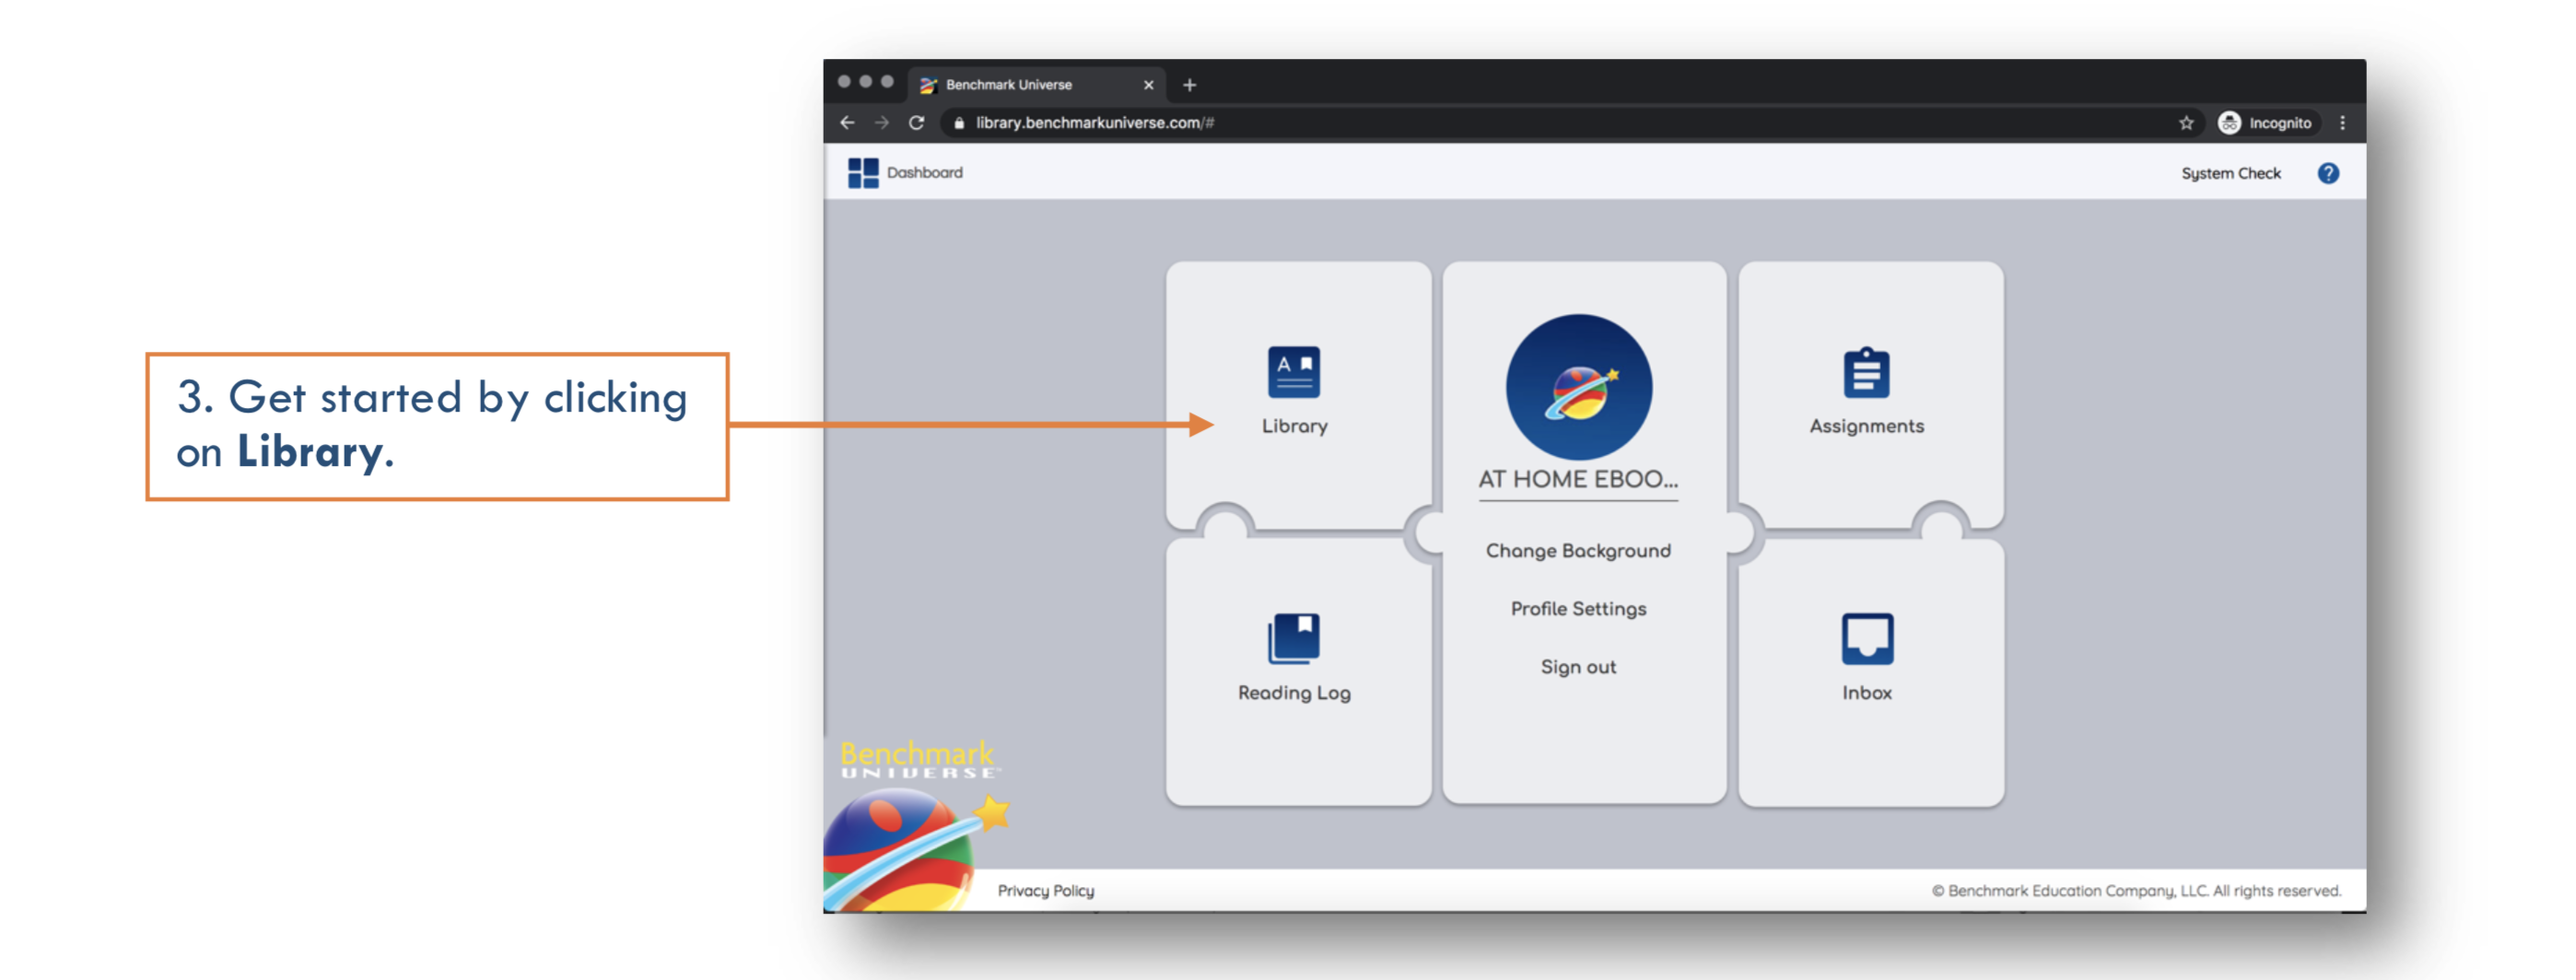Run the System Check
Image resolution: width=2576 pixels, height=980 pixels.
2231,173
